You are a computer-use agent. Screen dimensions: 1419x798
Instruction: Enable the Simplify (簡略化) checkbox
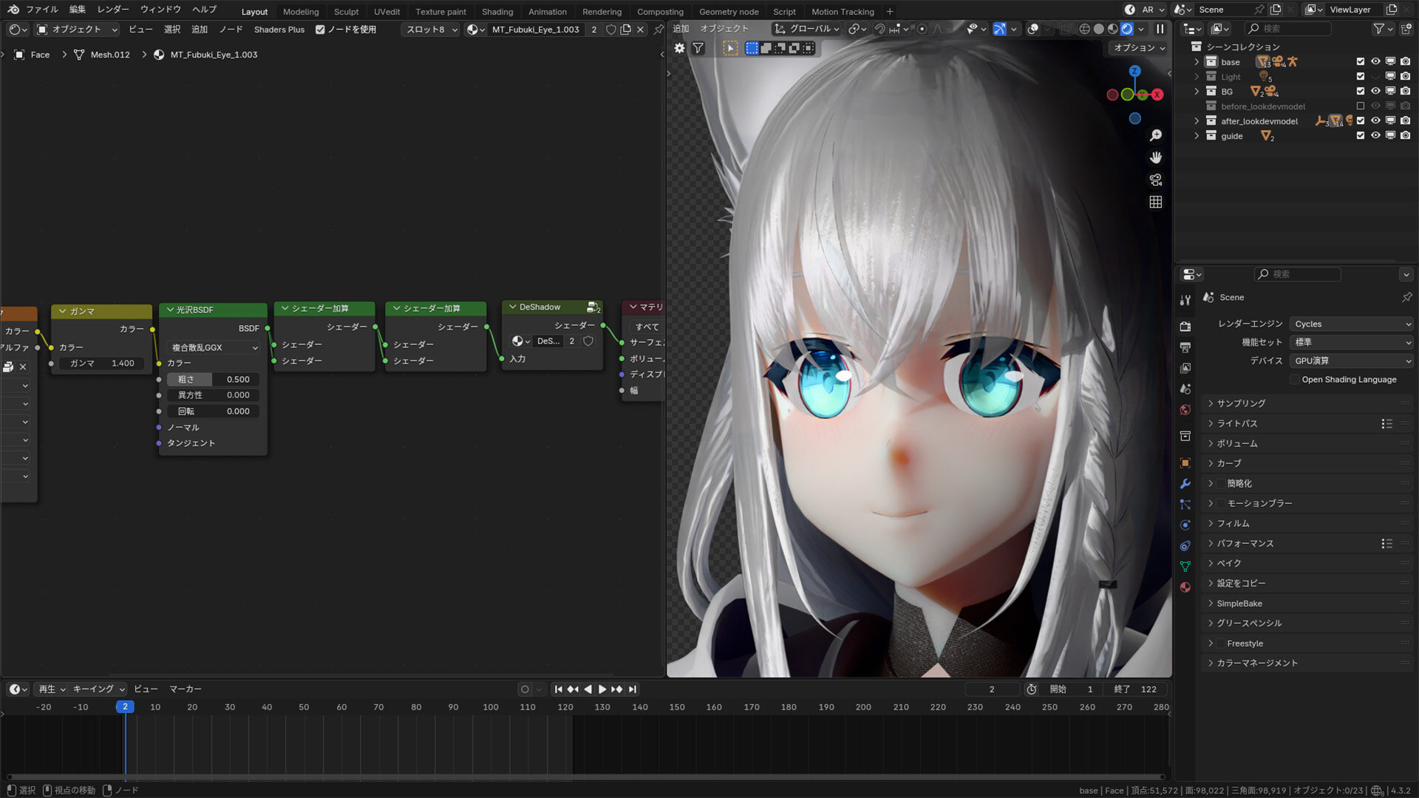(x=1220, y=483)
